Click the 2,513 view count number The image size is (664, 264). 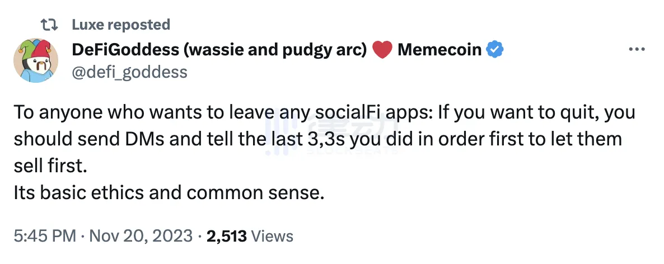coord(227,236)
